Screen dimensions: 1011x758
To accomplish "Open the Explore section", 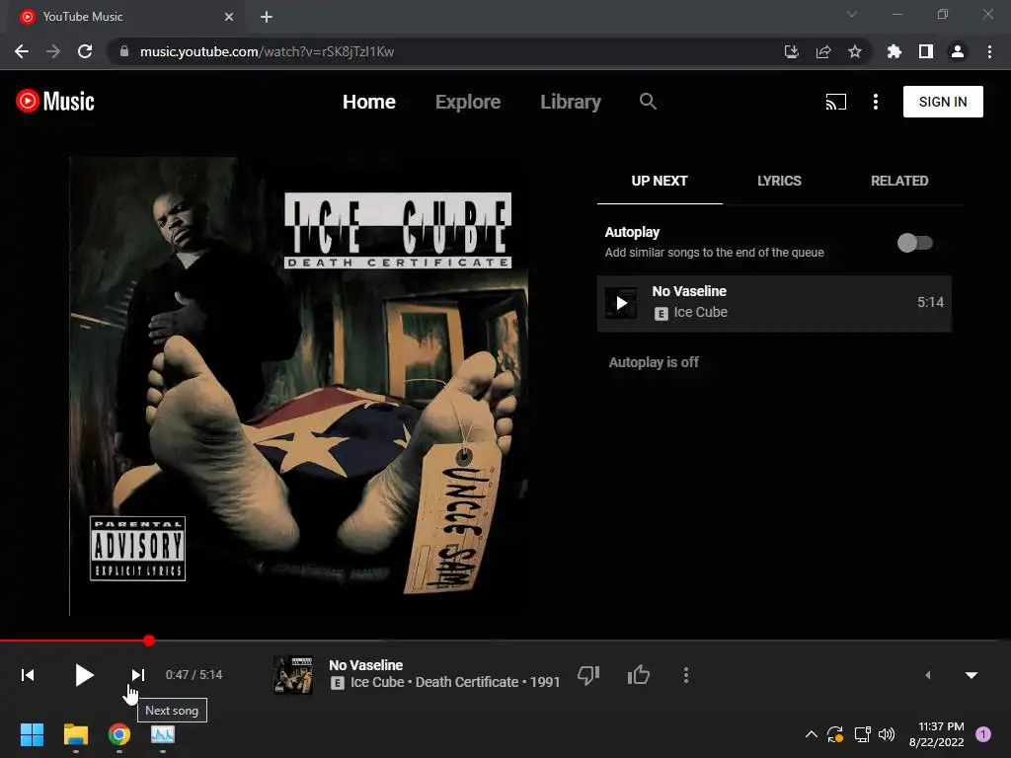I will (x=468, y=102).
